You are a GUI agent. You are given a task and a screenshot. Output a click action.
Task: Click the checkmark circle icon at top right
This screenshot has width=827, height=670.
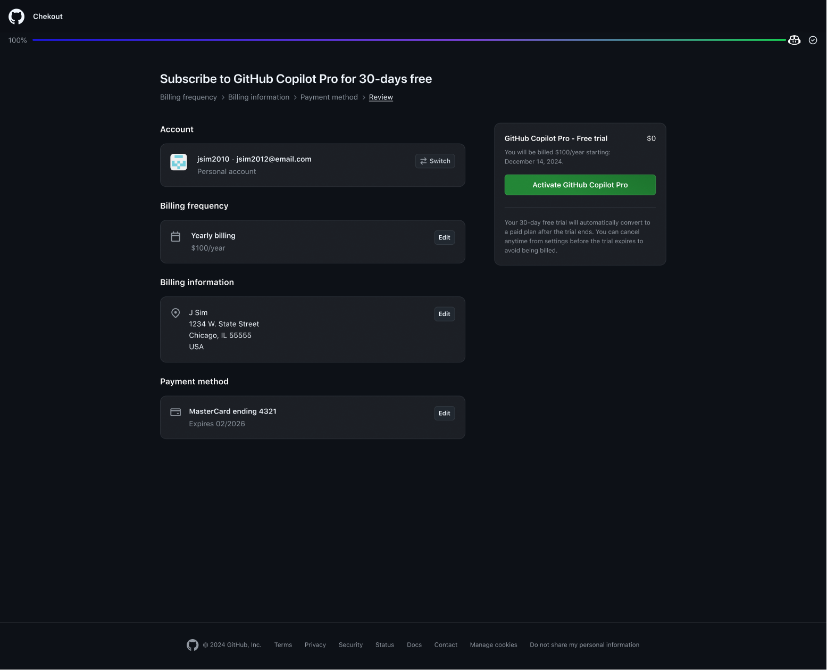tap(813, 40)
